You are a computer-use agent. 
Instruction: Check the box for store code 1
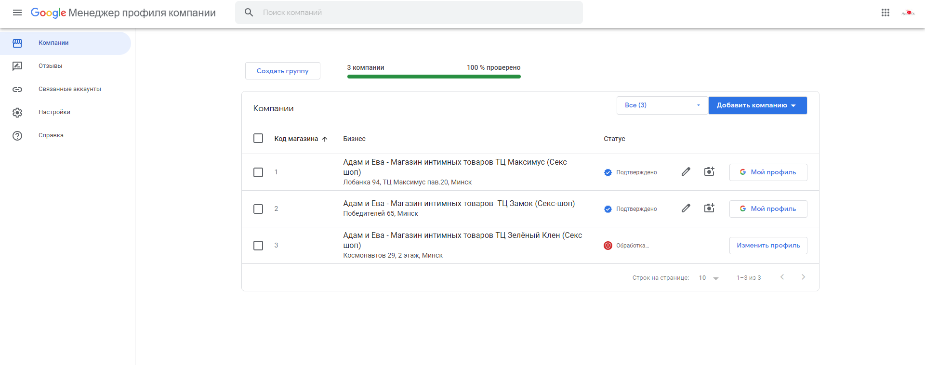(258, 172)
